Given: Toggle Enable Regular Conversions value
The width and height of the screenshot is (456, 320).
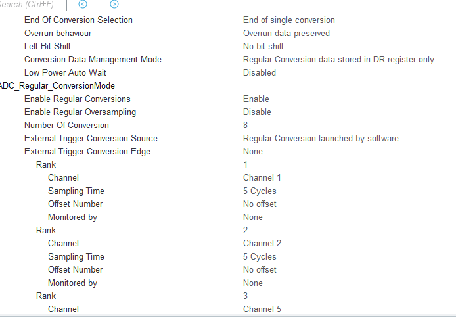Looking at the screenshot, I should click(256, 99).
